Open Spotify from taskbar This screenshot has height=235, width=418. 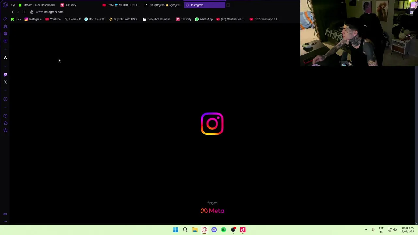(x=223, y=230)
